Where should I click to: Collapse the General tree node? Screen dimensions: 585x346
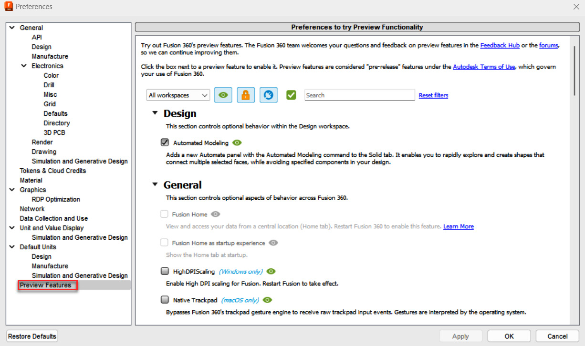click(12, 28)
